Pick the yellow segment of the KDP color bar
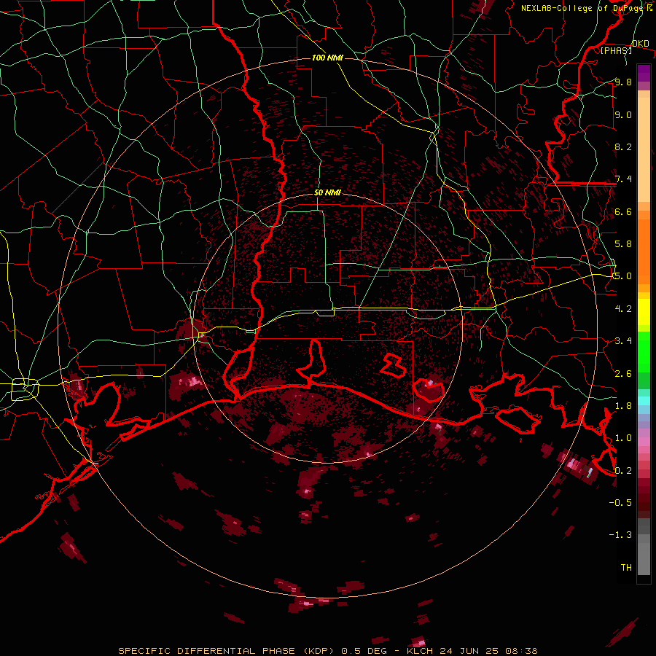 point(644,312)
